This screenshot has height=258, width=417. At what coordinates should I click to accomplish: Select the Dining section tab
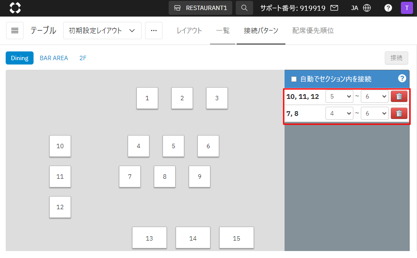[x=20, y=58]
